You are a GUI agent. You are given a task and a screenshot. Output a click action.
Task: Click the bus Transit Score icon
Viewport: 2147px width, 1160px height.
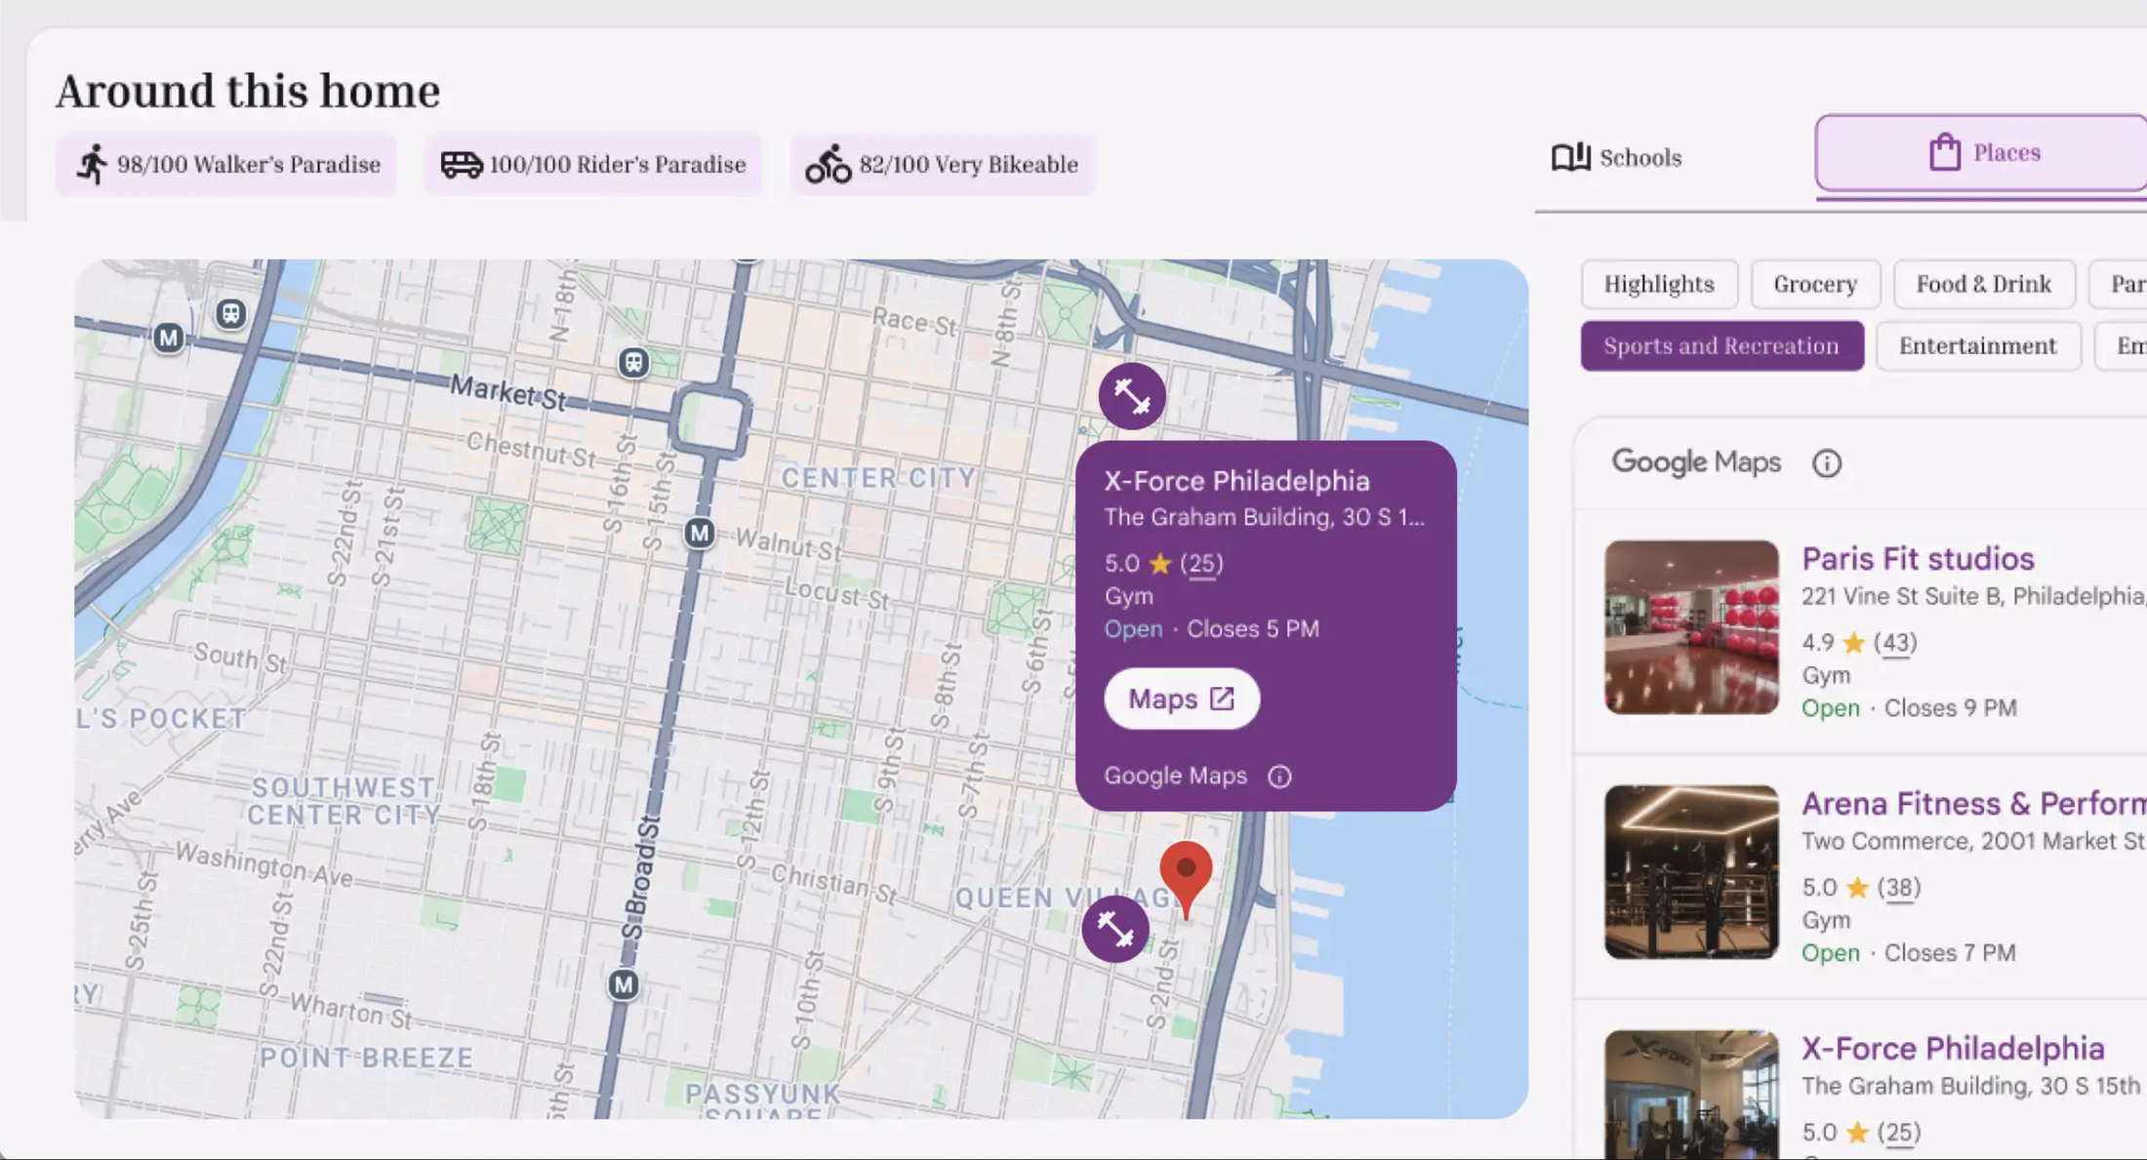click(x=462, y=164)
